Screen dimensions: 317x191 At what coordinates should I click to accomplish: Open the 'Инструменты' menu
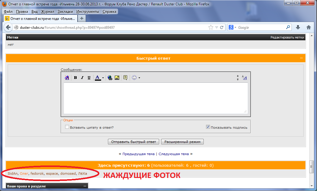[x=87, y=12]
